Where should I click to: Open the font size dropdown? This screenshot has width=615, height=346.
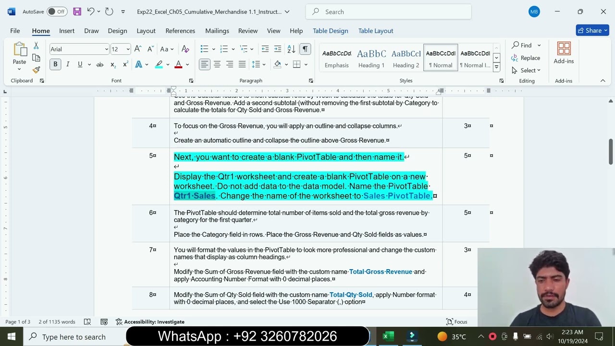127,49
